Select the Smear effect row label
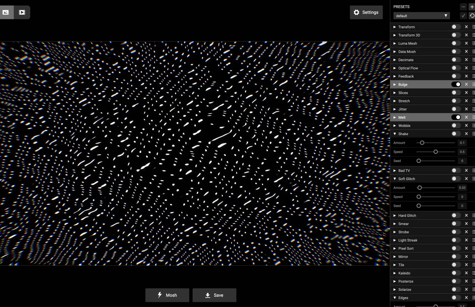Screen dimensions: 475x307 click(x=404, y=224)
